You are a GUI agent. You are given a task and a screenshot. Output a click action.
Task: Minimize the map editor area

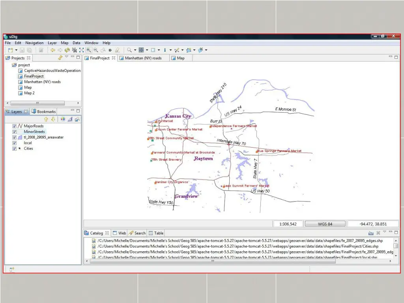[391, 57]
